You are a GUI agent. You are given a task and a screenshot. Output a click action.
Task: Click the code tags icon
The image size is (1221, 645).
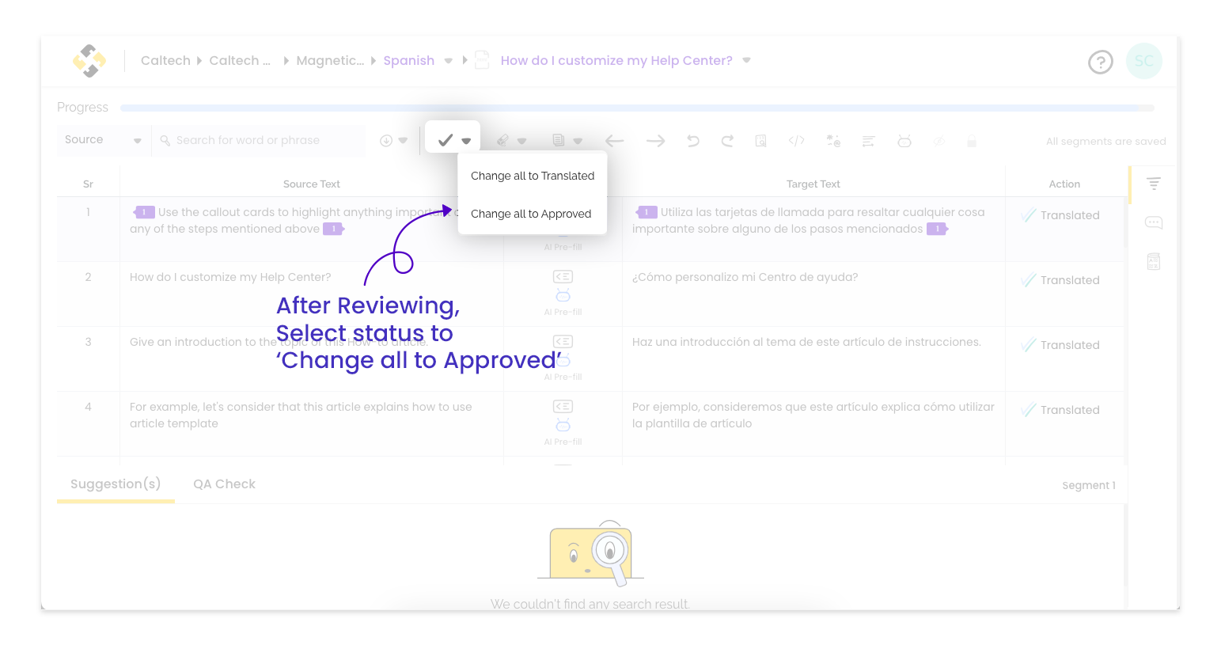tap(797, 141)
